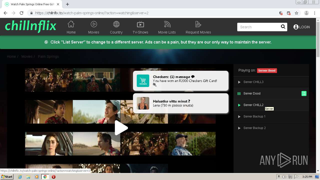Open file explorer from taskbar
This screenshot has height=180, width=320.
28,177
